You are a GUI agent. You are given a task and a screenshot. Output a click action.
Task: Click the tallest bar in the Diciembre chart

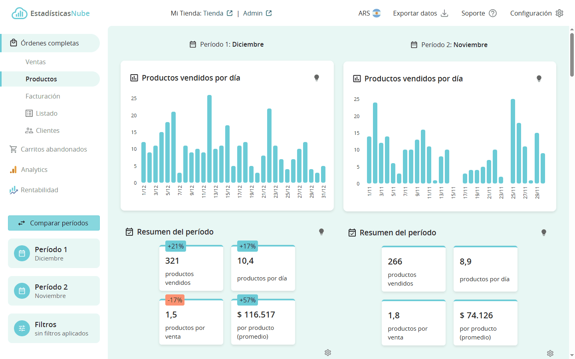209,139
